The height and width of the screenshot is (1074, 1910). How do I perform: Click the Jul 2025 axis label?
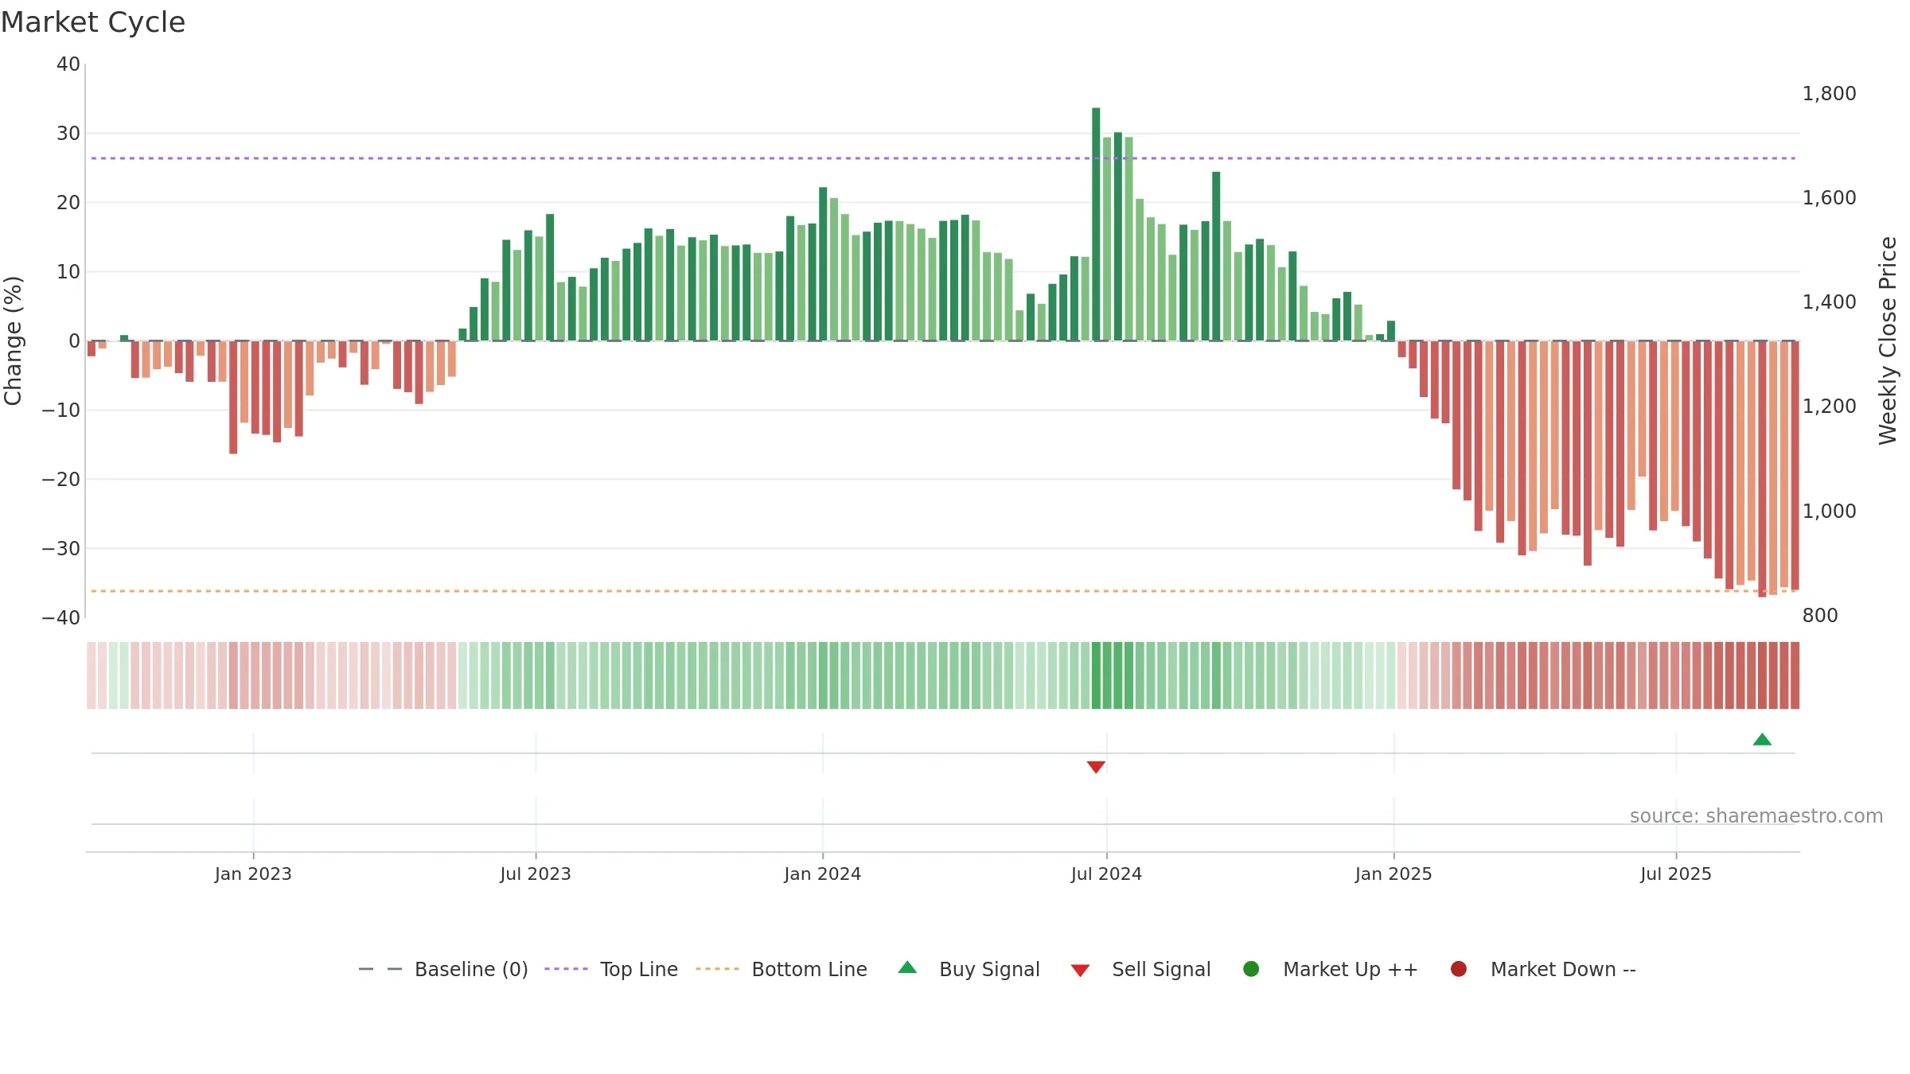coord(1676,874)
